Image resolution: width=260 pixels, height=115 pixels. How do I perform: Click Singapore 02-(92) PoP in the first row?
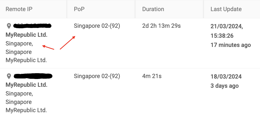coord(97,26)
